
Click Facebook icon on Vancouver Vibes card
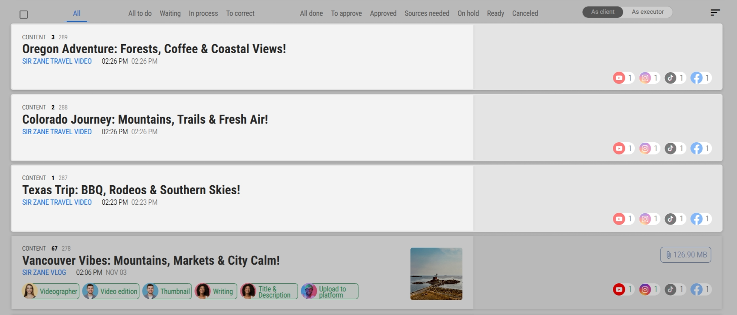(x=697, y=289)
